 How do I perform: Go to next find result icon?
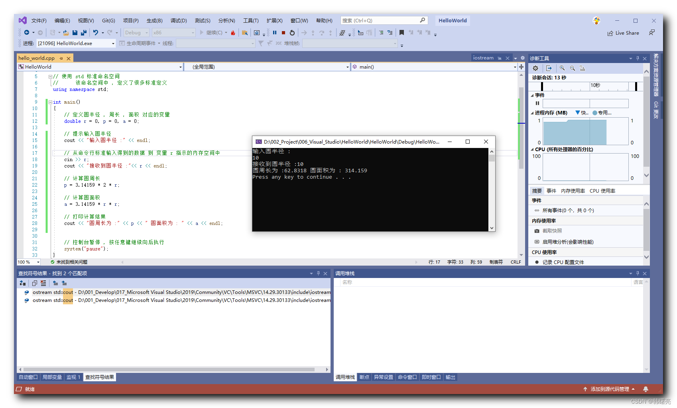[64, 283]
